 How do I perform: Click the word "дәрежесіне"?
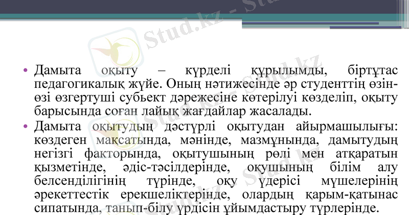tap(203, 98)
